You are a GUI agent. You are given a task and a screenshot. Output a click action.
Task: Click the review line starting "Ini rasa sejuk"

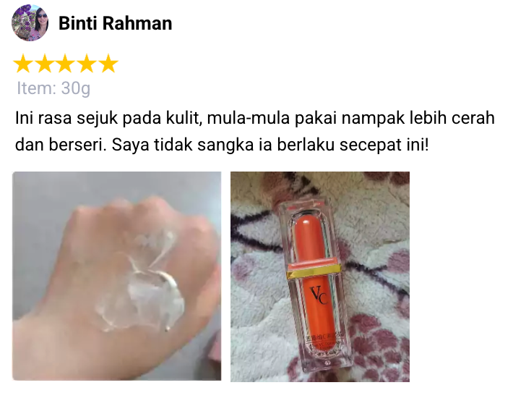click(255, 118)
